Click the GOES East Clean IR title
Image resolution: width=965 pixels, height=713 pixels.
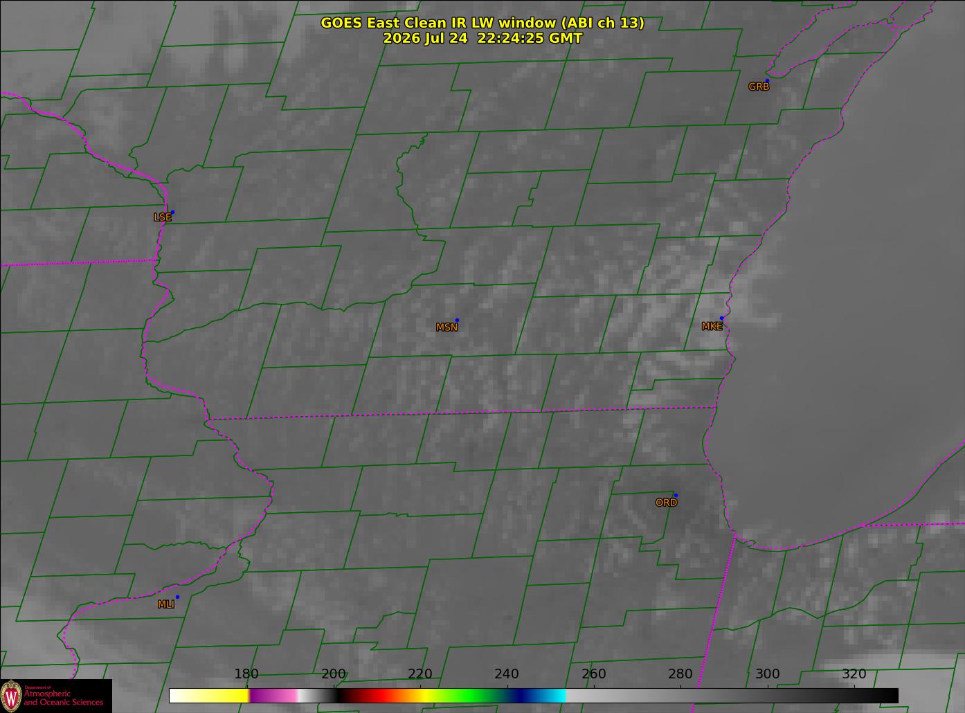(482, 23)
